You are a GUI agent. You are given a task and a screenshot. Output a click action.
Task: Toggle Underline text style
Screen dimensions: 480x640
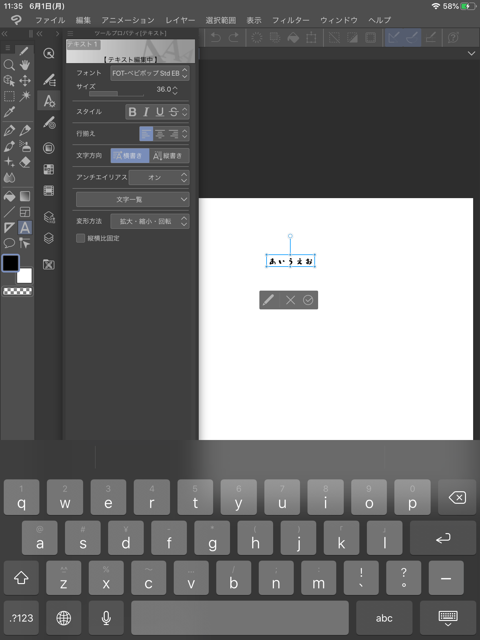click(160, 112)
